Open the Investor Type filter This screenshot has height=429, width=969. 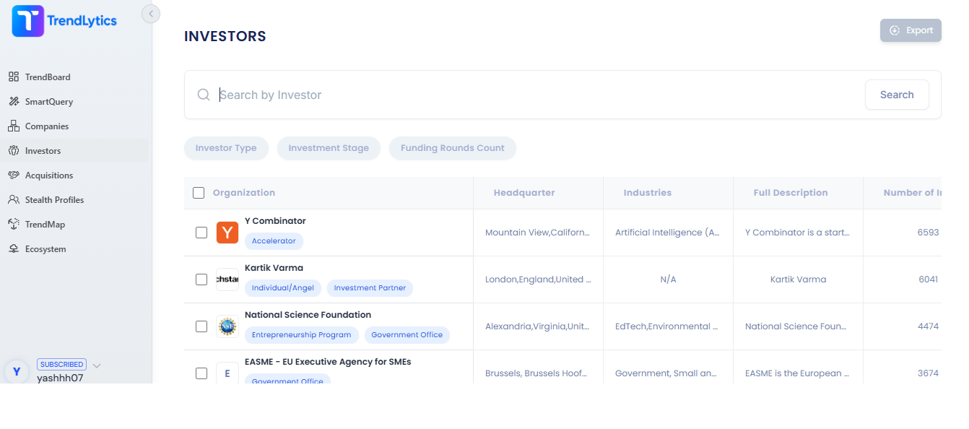[x=226, y=148]
